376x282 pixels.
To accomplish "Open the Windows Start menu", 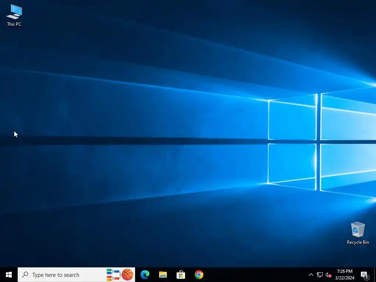I will pyautogui.click(x=9, y=275).
